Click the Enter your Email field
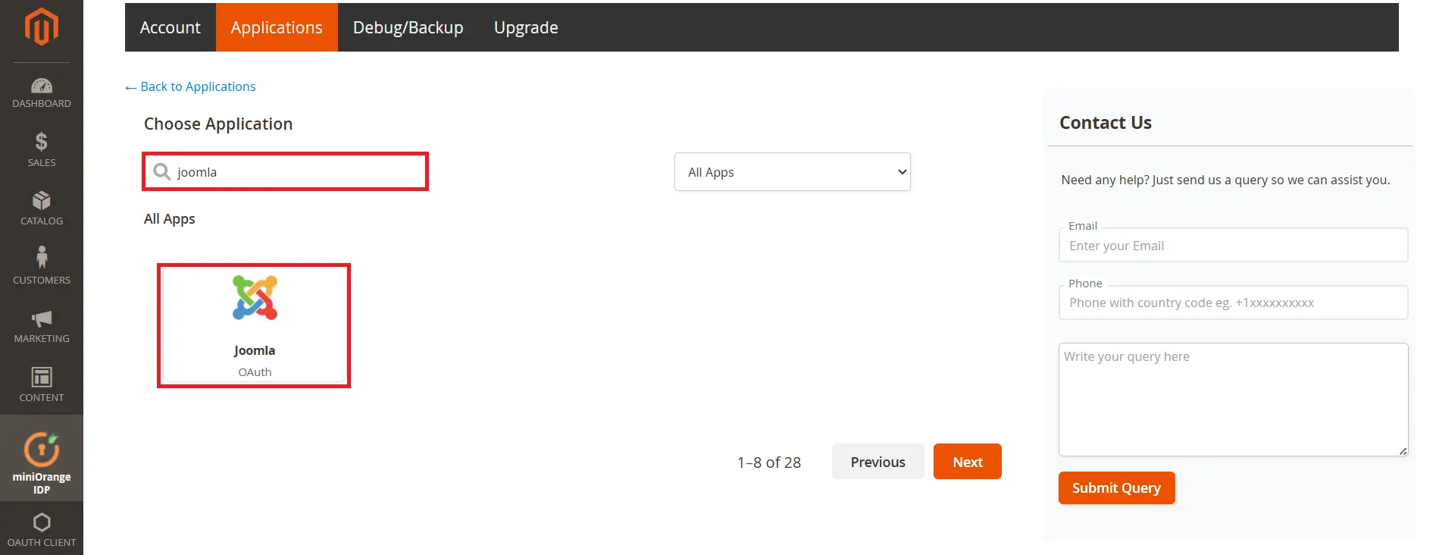The height and width of the screenshot is (555, 1436). (1233, 246)
